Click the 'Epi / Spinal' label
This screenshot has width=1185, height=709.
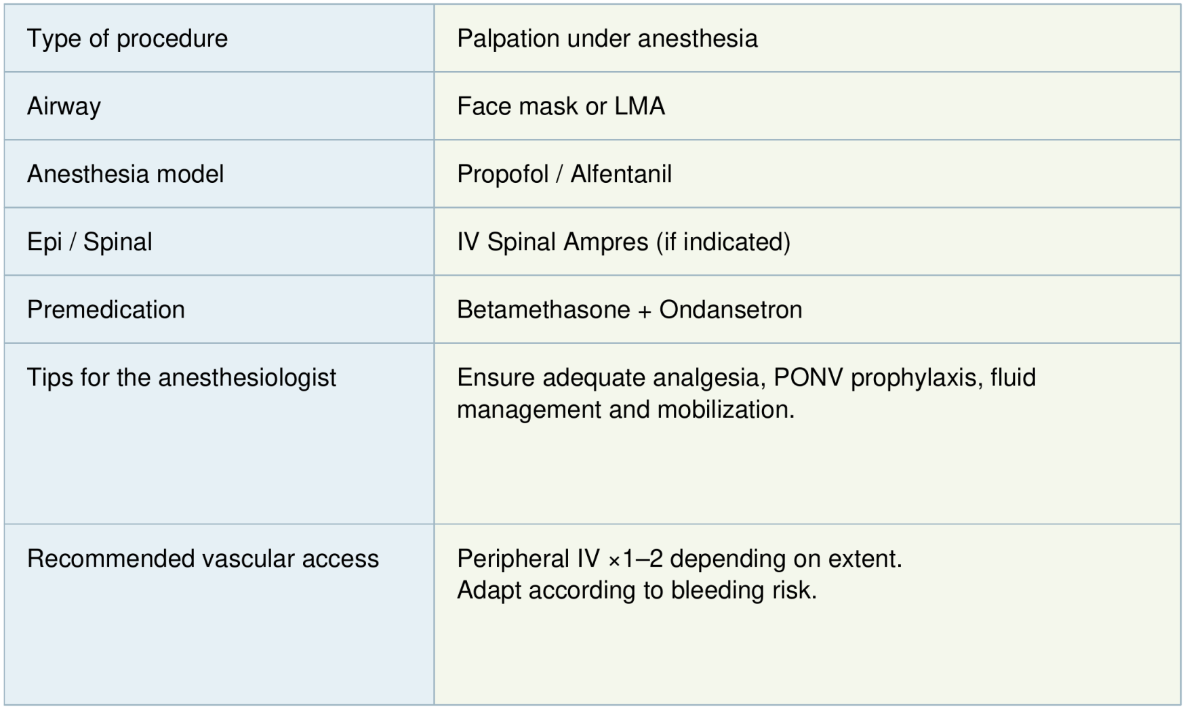(89, 242)
